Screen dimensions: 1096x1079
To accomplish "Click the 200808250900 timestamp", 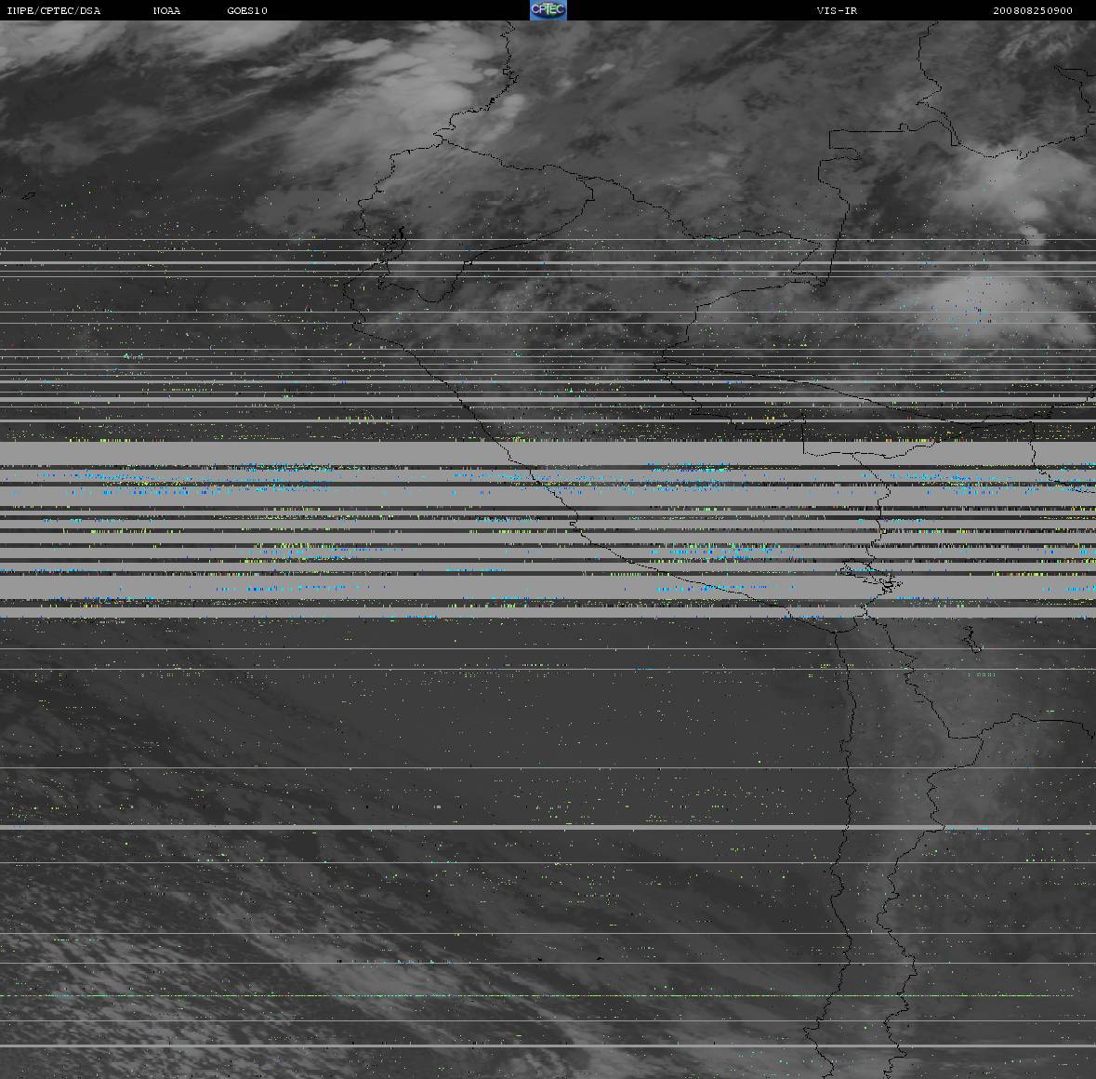I will [x=1033, y=10].
